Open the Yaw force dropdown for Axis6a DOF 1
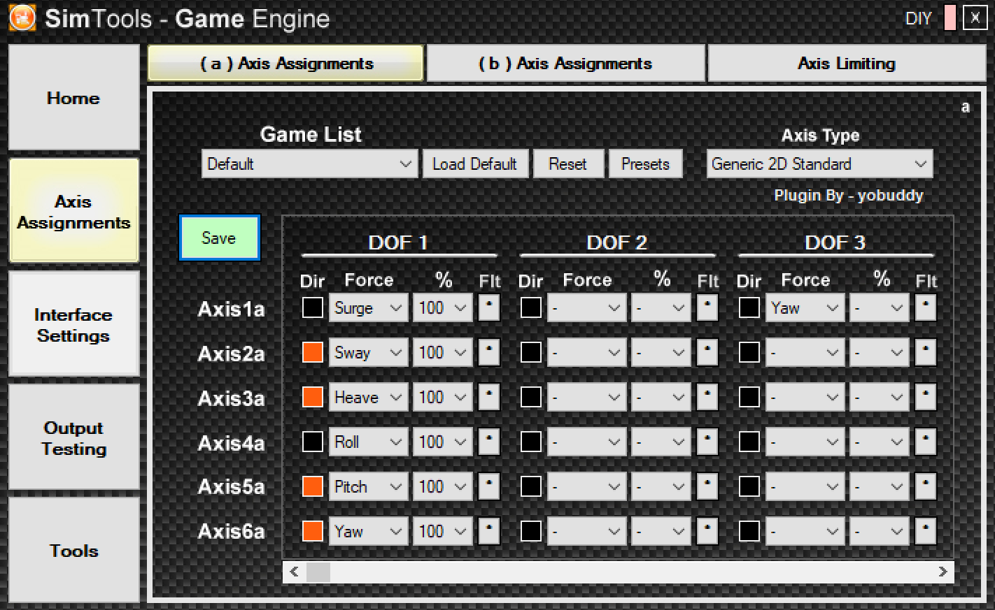 pos(368,531)
